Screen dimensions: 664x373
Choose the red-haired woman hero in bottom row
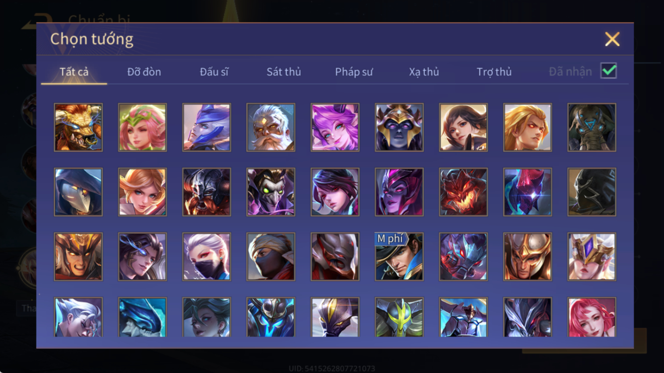pyautogui.click(x=592, y=317)
